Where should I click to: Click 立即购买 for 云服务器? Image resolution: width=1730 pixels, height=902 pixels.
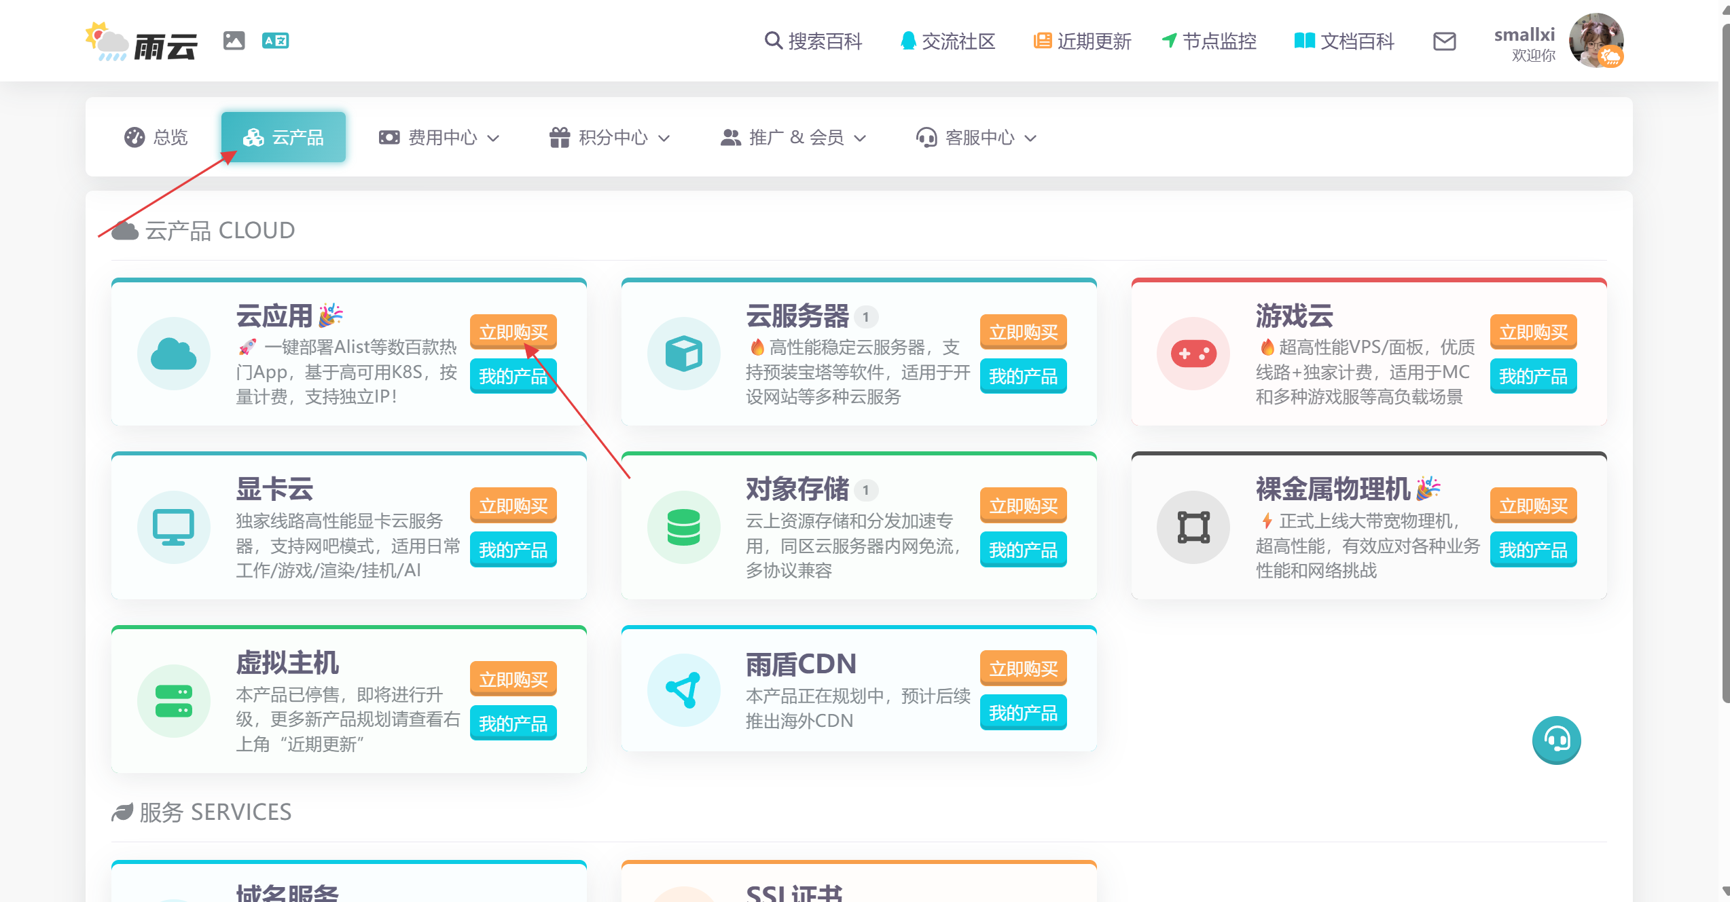click(1023, 332)
